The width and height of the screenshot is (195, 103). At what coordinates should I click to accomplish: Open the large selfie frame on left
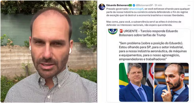49,51
